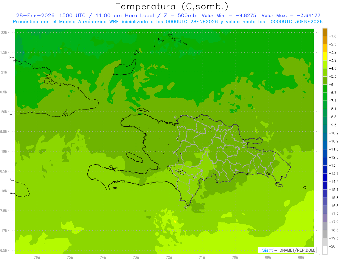The height and width of the screenshot is (261, 338).
Task: Click the 'Temperatura (C,somb.)' title
Action: pos(172,6)
